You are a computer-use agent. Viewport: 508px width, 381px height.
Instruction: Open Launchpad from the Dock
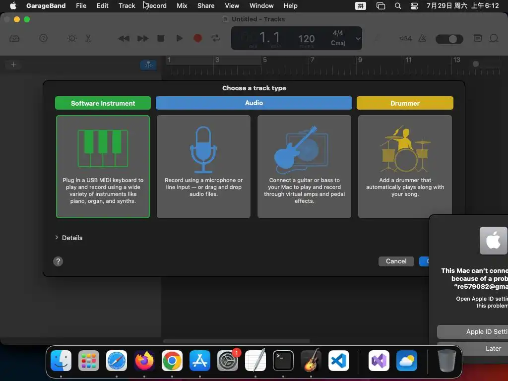pos(89,361)
